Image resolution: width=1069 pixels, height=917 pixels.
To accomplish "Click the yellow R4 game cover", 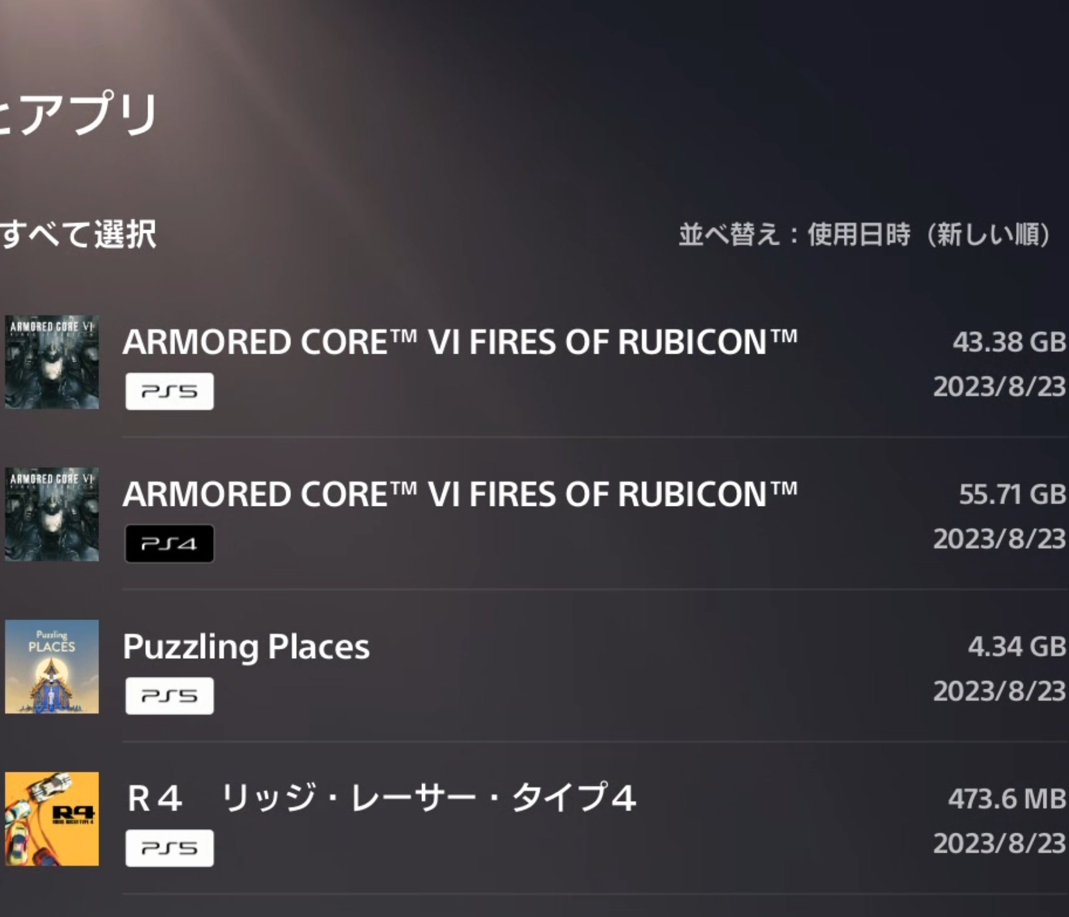I will coord(52,818).
